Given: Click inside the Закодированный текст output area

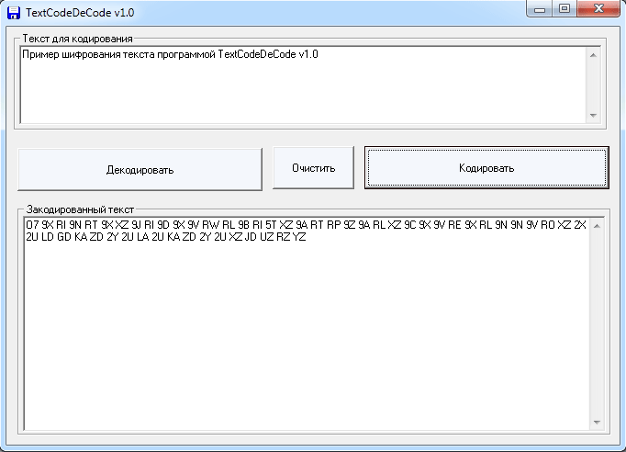Looking at the screenshot, I should point(307,323).
